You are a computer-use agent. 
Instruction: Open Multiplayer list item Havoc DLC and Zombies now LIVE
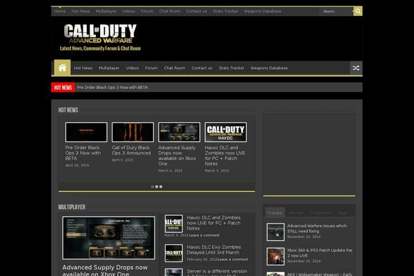(x=214, y=223)
